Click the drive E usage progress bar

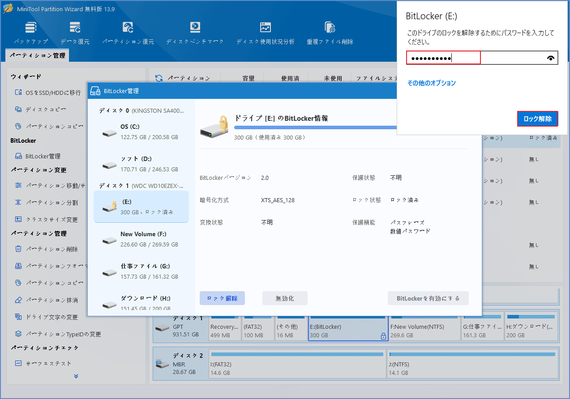click(x=315, y=127)
